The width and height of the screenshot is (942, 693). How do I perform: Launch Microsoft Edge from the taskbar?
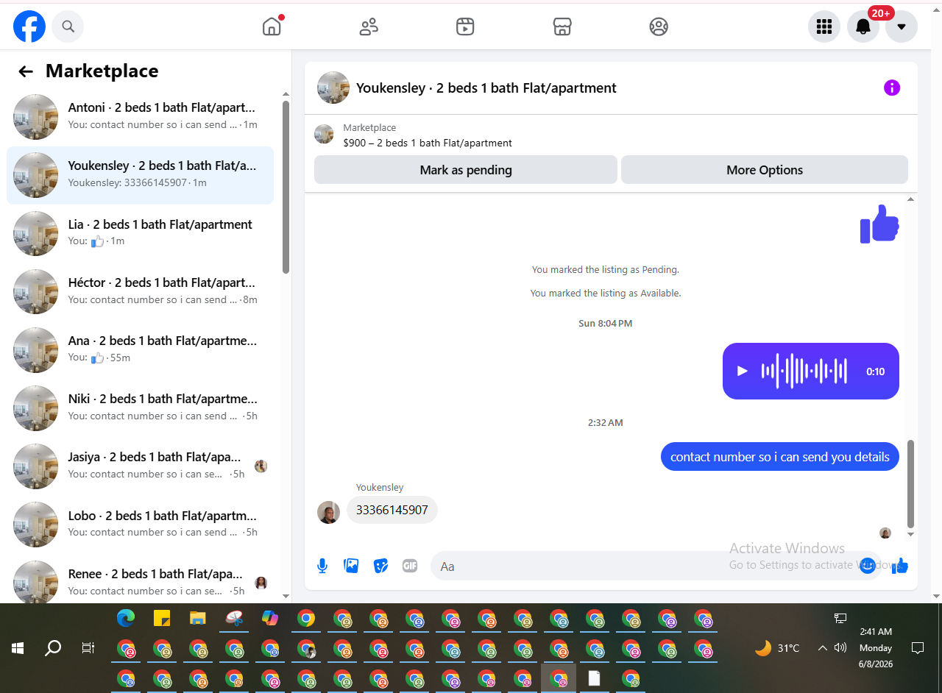coord(126,619)
